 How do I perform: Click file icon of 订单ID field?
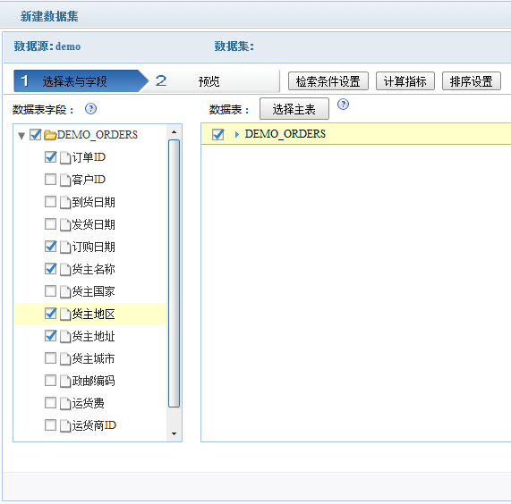coord(65,158)
